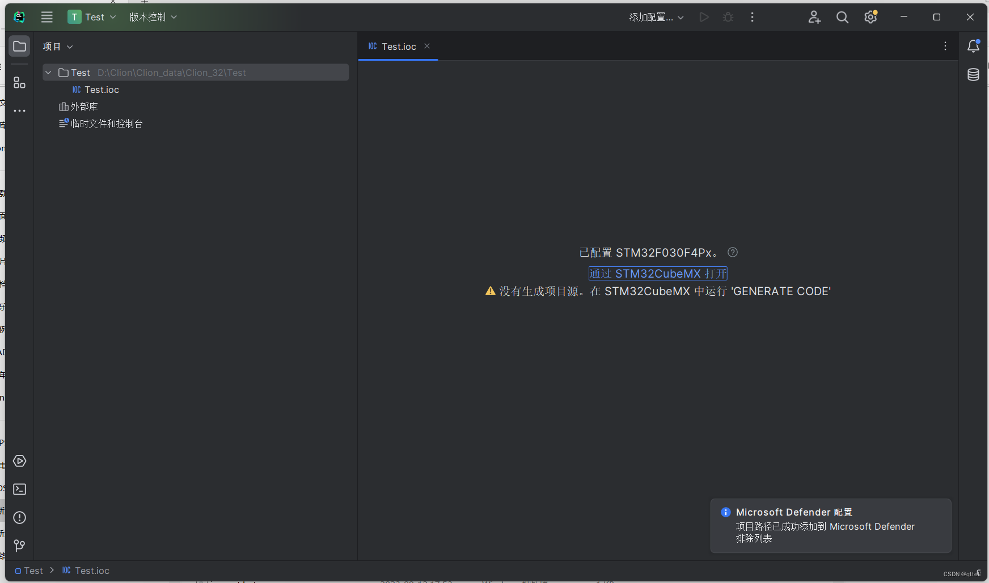Open the Notifications bell icon

(x=974, y=46)
